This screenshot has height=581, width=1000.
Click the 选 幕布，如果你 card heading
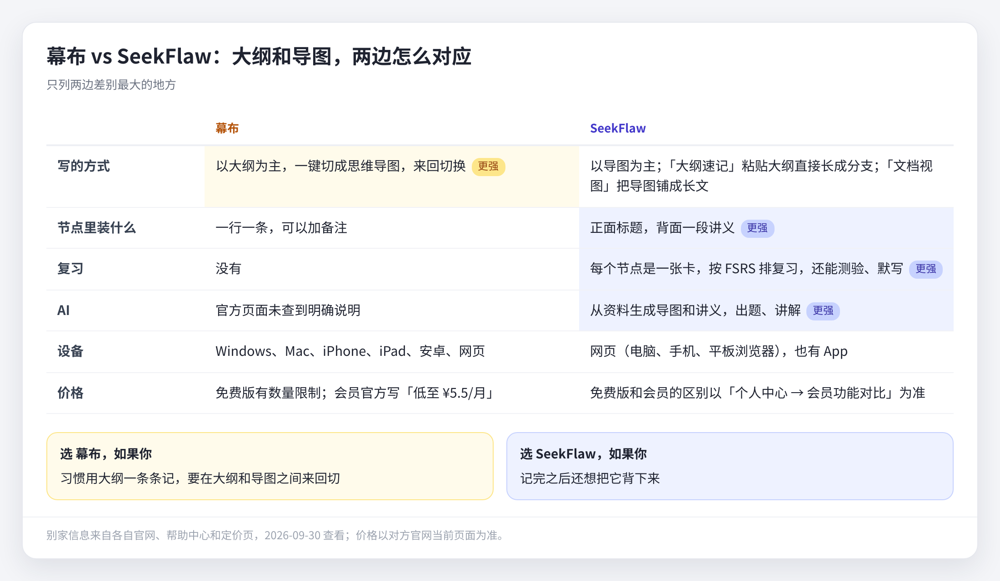point(106,454)
